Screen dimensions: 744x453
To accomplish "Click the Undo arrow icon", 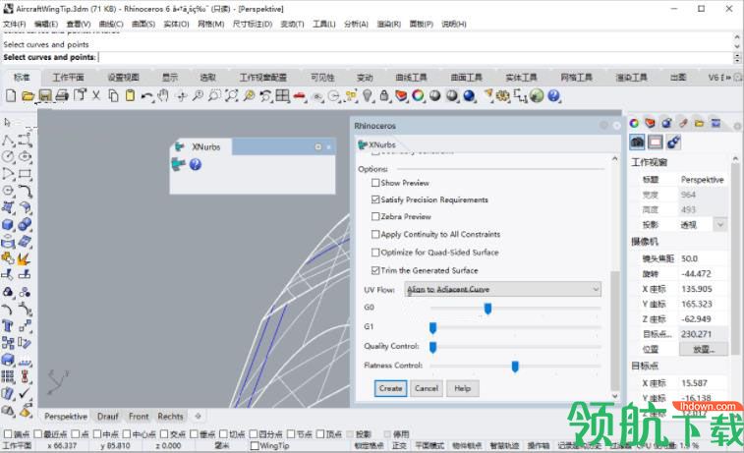I will pos(147,96).
